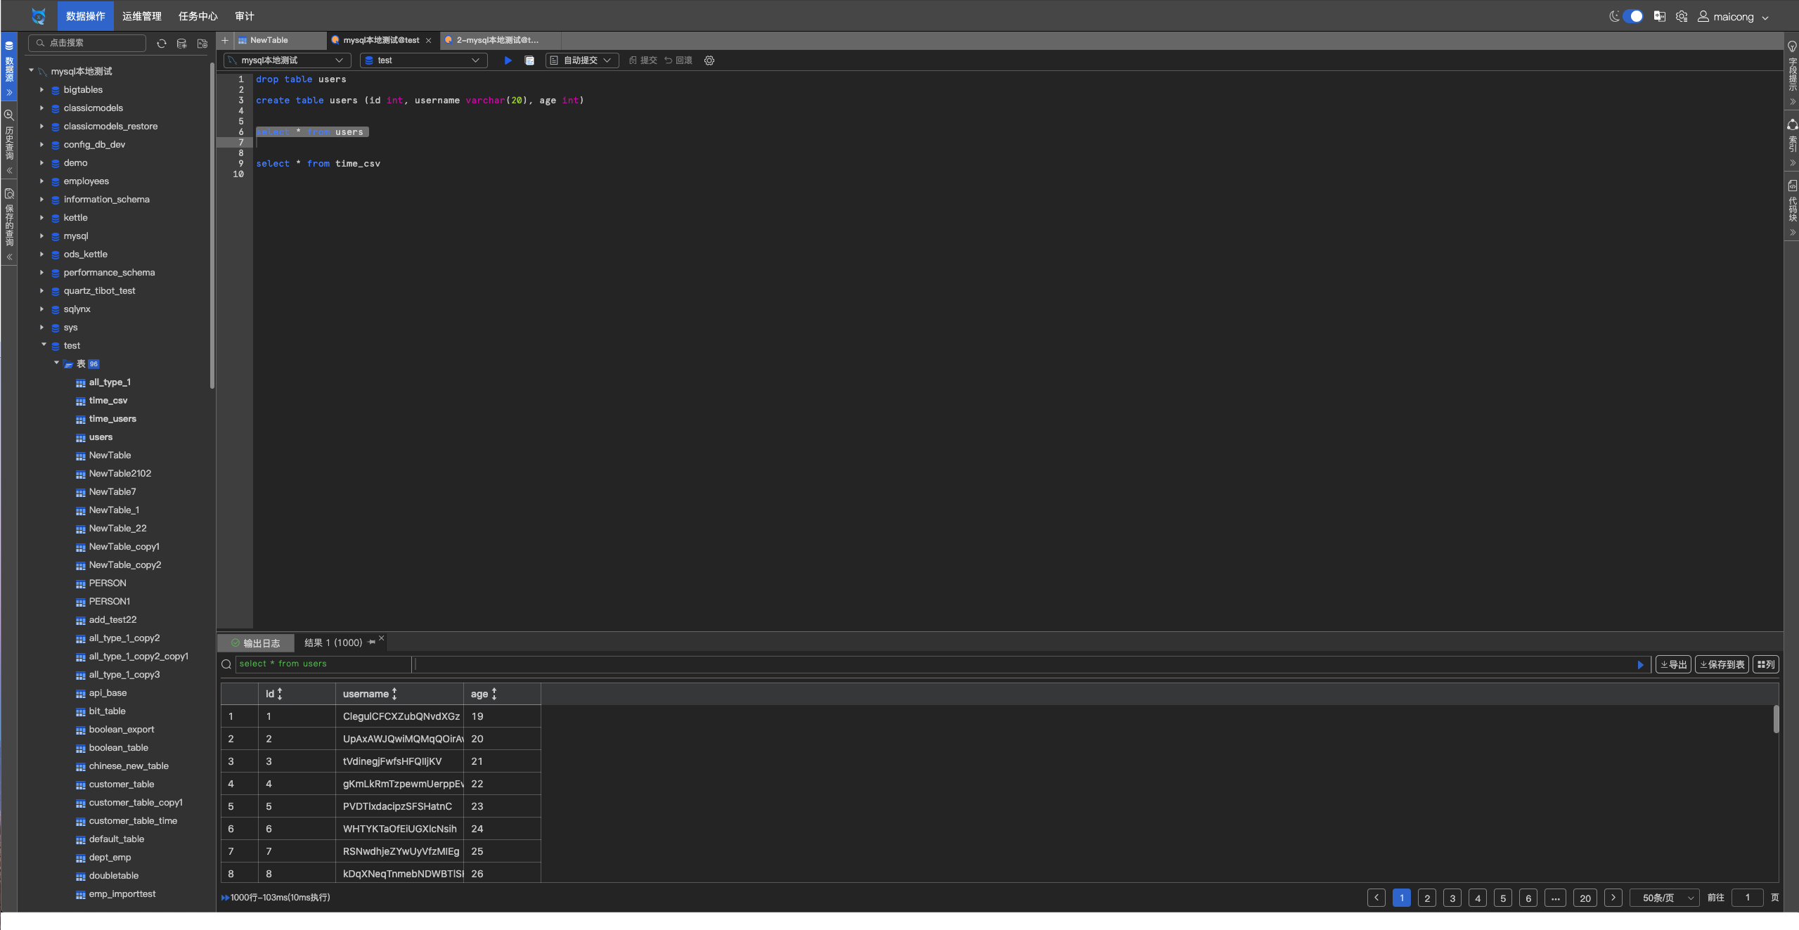The width and height of the screenshot is (1799, 930).
Task: Click the results table vertical scrollbar
Action: tap(1776, 718)
